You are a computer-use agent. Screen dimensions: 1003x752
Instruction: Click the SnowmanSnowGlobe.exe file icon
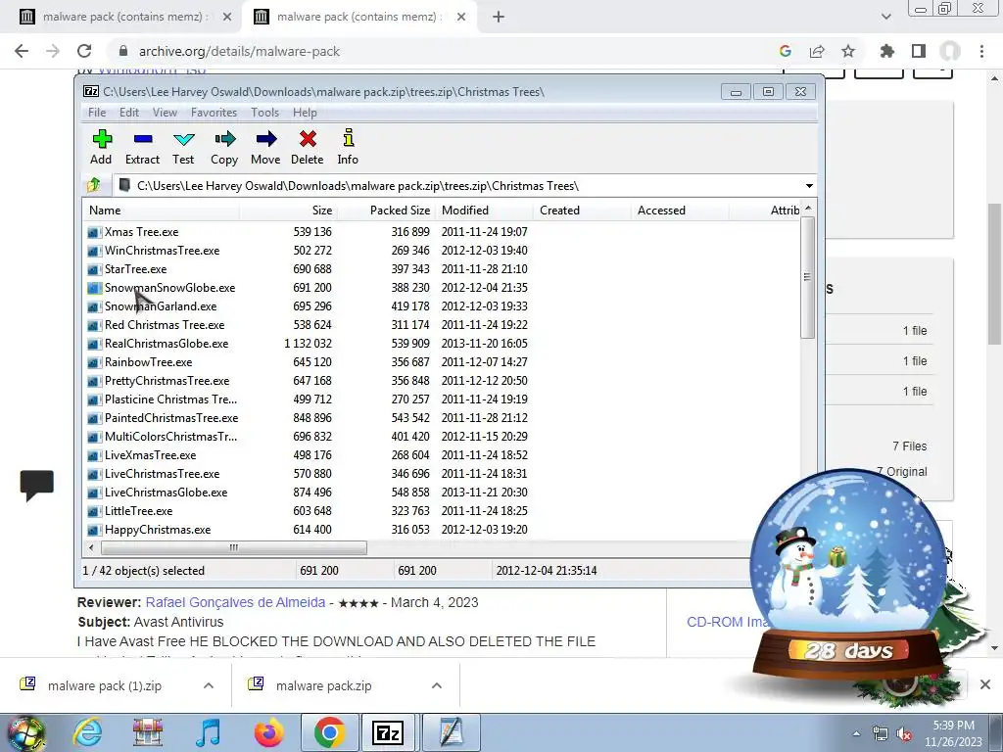coord(95,289)
